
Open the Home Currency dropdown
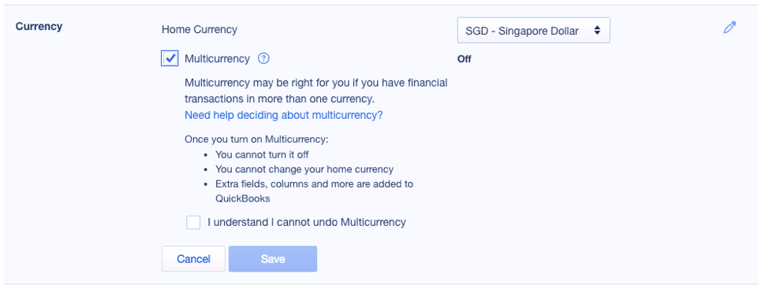click(x=534, y=31)
